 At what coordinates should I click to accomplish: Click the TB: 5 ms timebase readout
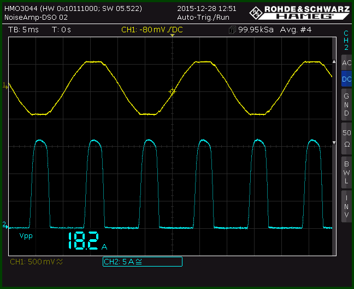tap(23, 30)
